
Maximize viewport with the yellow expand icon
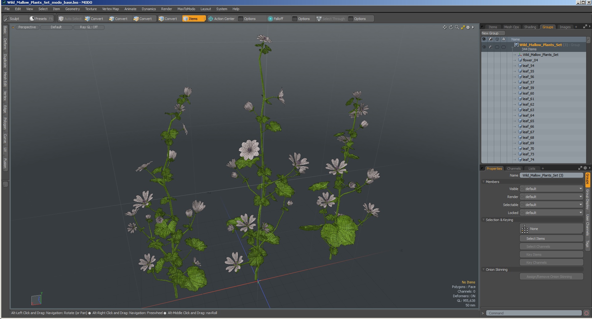coord(463,27)
